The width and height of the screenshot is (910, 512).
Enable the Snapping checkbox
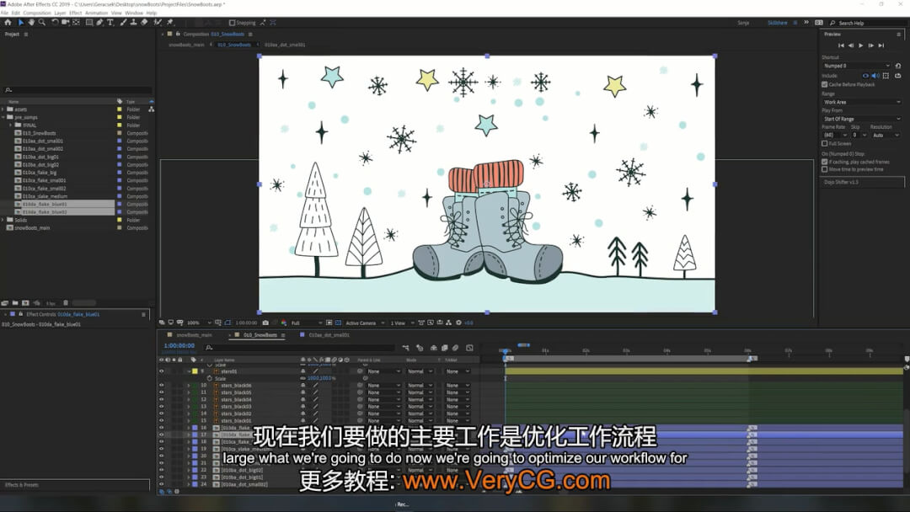click(232, 23)
